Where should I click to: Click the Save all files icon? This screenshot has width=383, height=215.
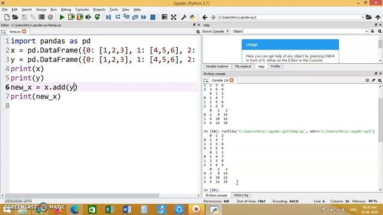point(33,17)
